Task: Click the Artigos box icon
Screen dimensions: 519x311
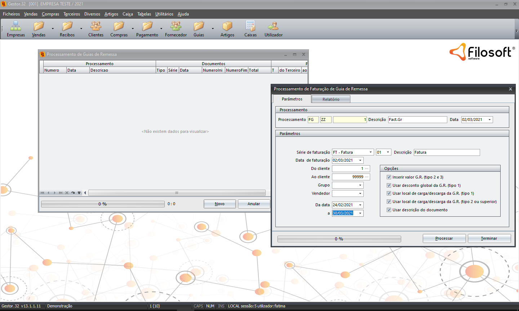Action: [x=227, y=26]
